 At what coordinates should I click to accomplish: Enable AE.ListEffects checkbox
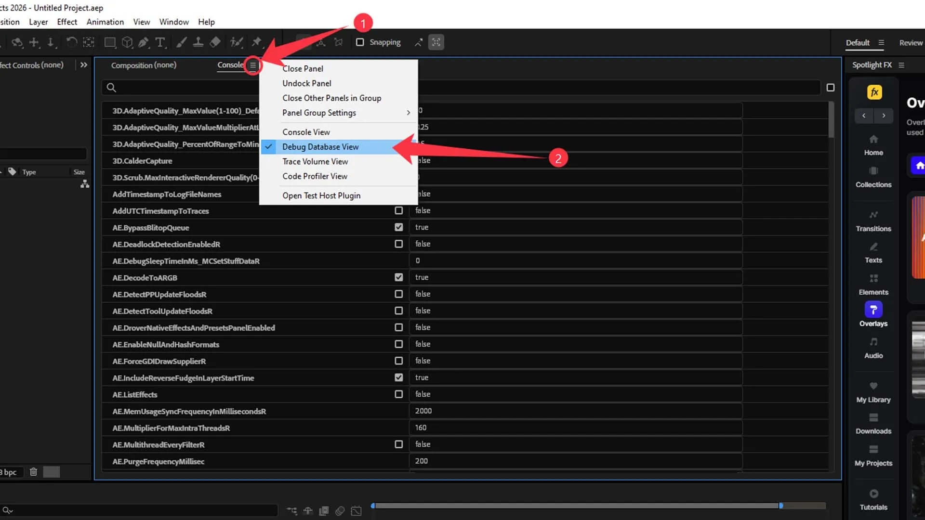click(x=398, y=394)
